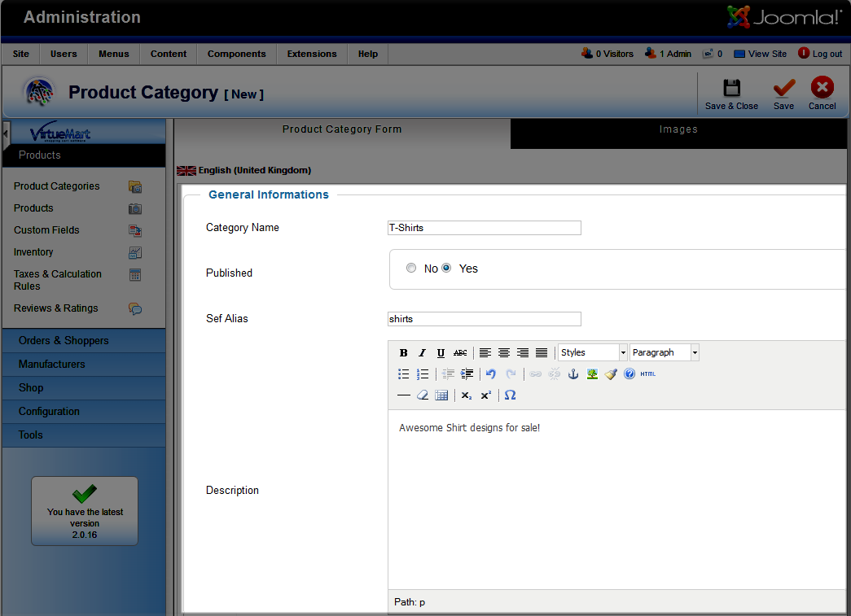Viewport: 851px width, 616px height.
Task: Open Product Categories in the sidebar
Action: (57, 186)
